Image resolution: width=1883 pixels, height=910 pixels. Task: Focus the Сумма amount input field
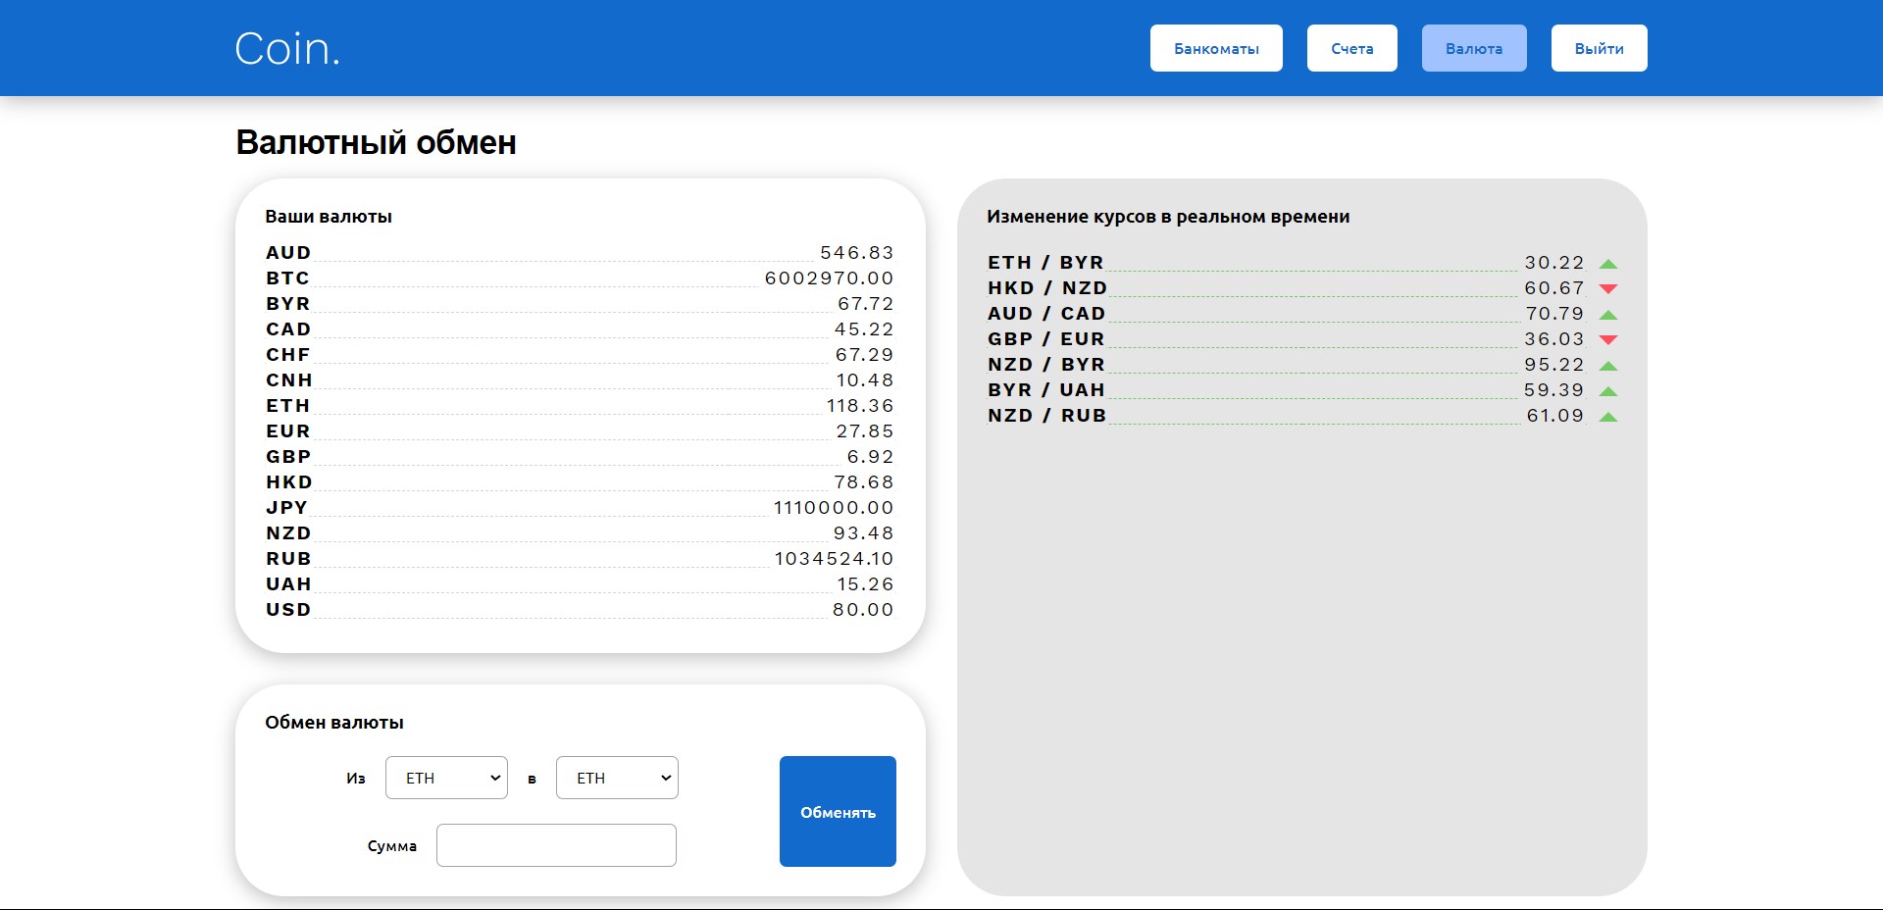click(556, 845)
